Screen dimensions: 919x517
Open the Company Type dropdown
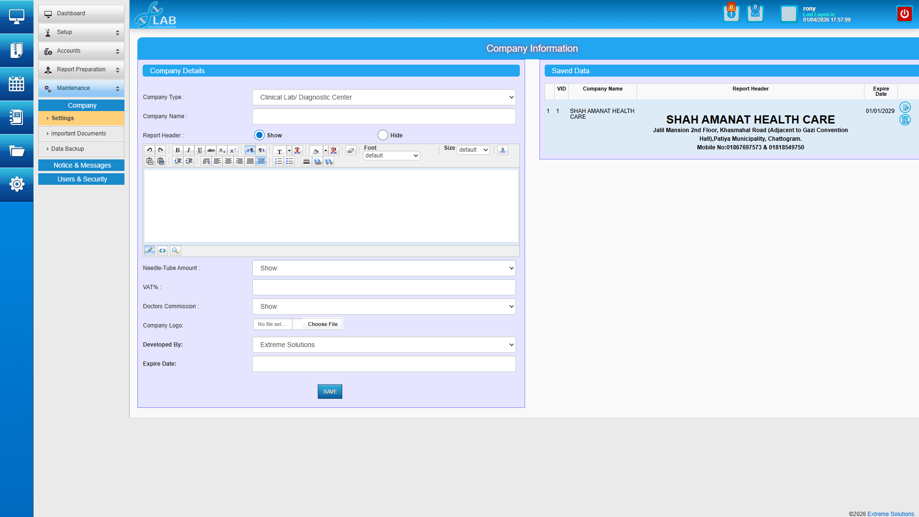point(384,97)
